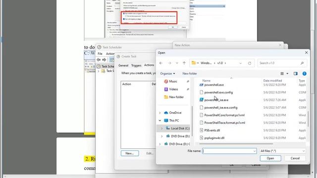Select Local Disk (C:)
The image size is (317, 178).
tap(180, 129)
